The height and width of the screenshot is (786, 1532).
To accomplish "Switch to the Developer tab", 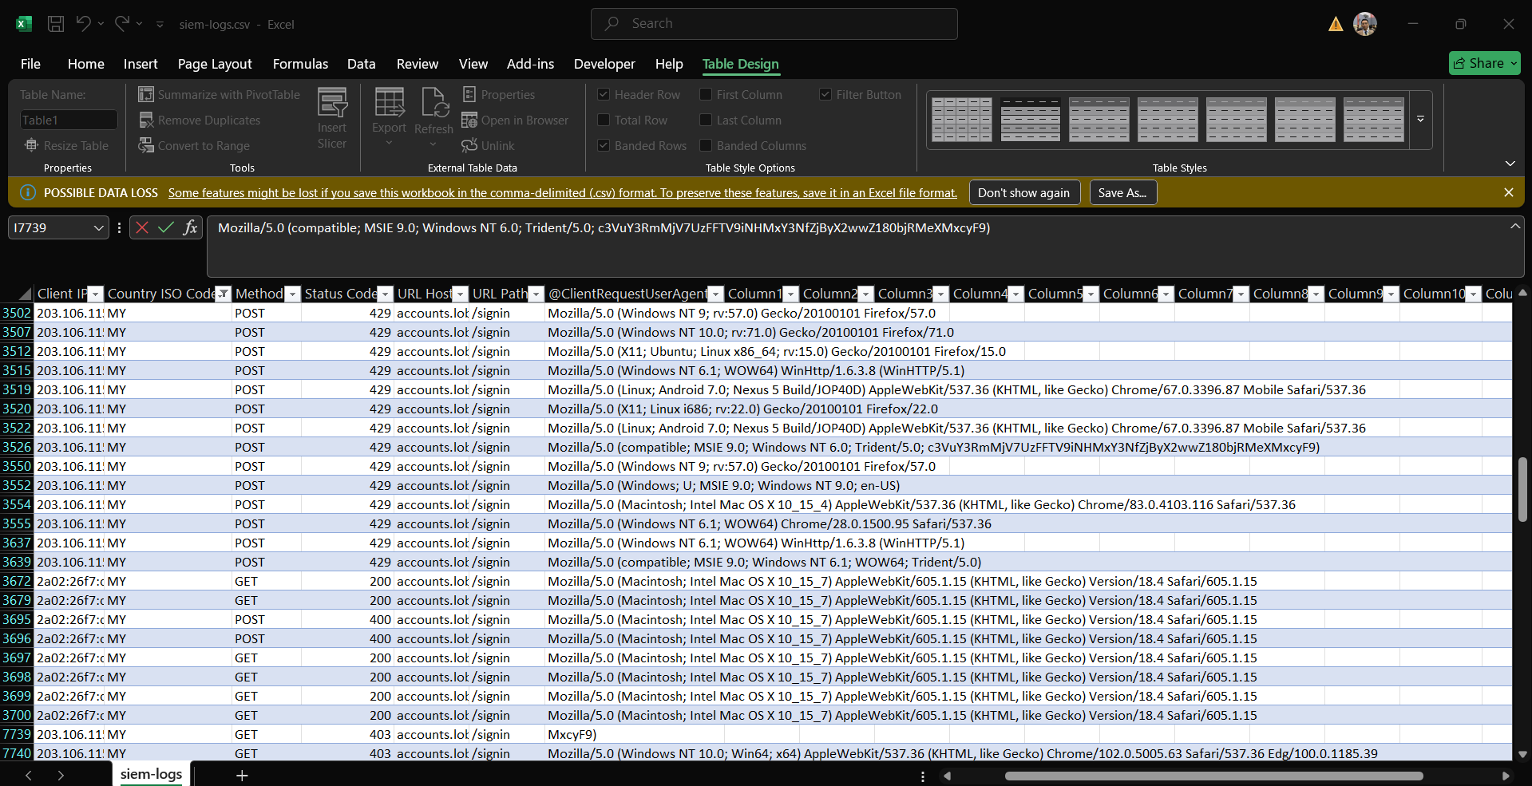I will point(604,64).
